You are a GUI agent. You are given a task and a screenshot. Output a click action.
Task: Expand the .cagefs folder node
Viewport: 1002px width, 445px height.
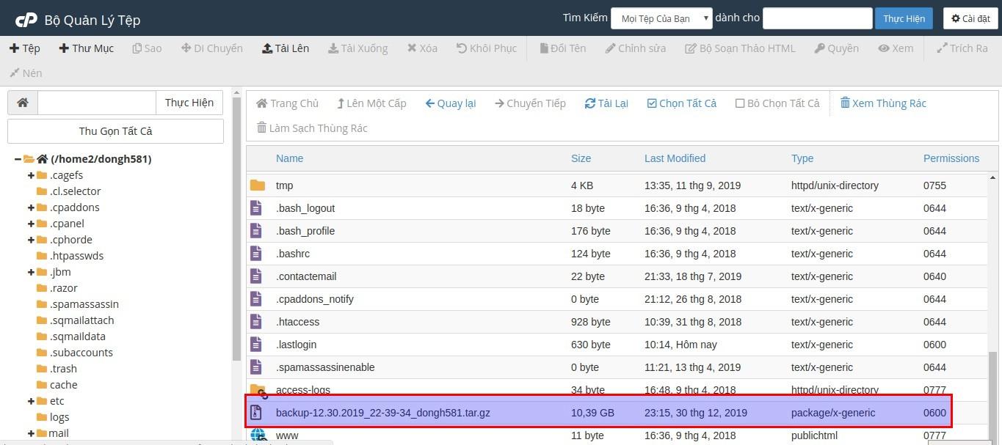[32, 175]
